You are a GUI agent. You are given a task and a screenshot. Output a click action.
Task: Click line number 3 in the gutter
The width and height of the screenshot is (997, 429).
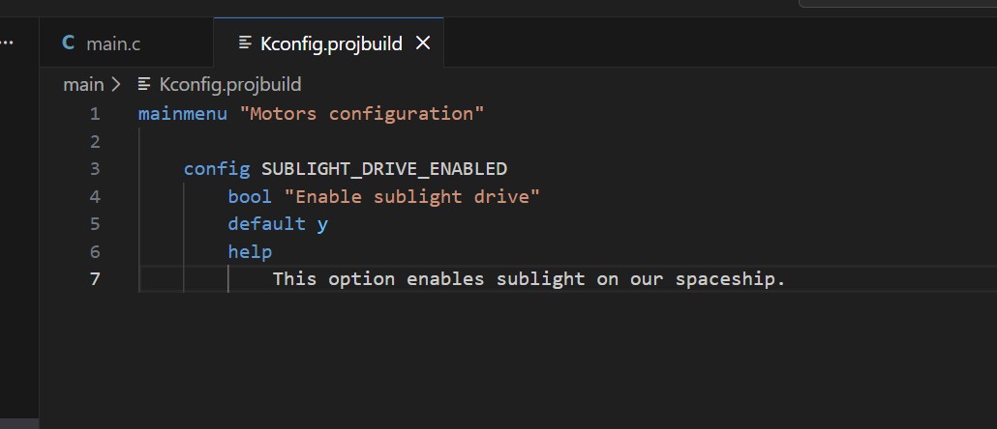point(95,169)
